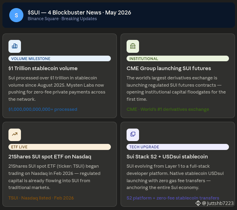The image size is (237, 210).
Task: Click 'Binance Square · Breaking Updates' subtitle
Action: (x=62, y=19)
